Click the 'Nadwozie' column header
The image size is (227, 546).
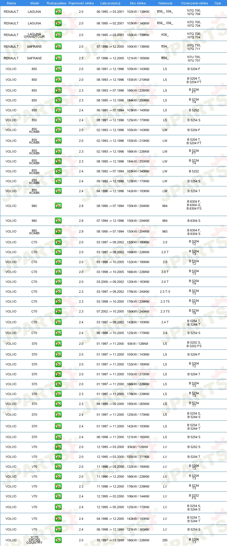(x=165, y=3)
